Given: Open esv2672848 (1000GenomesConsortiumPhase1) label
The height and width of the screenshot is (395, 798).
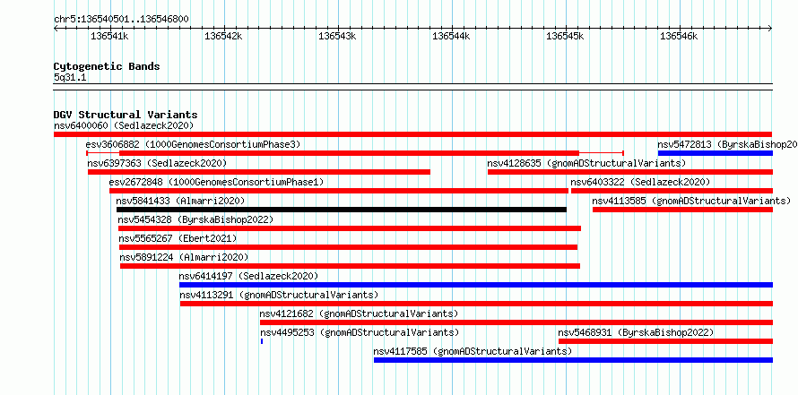Looking at the screenshot, I should (216, 182).
